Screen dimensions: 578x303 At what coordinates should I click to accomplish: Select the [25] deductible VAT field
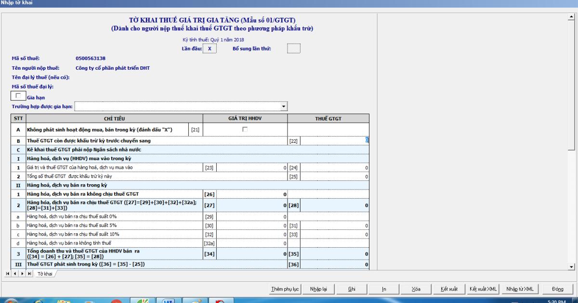point(335,177)
